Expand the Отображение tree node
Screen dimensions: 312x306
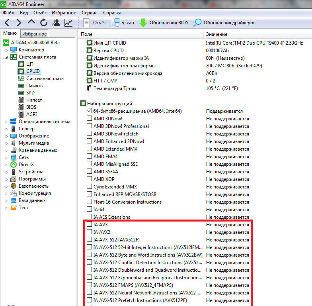click(6, 136)
